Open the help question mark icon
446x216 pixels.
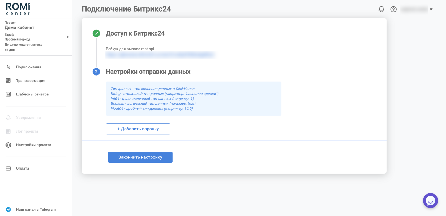click(x=393, y=9)
